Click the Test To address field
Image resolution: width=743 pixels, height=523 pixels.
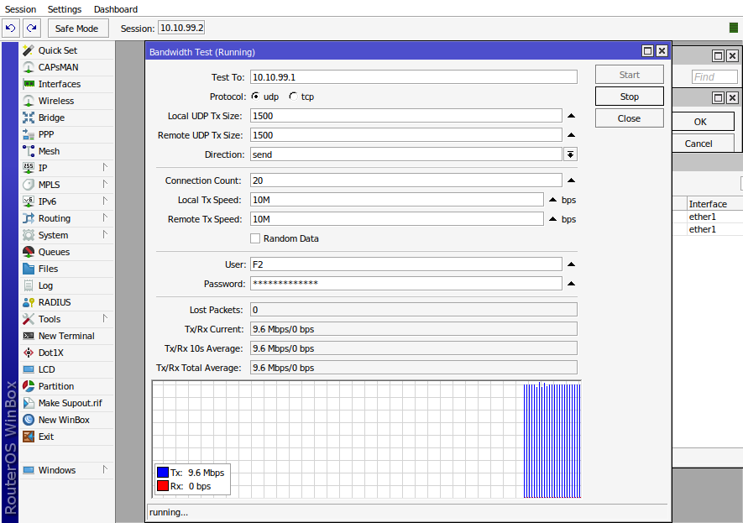pyautogui.click(x=413, y=77)
